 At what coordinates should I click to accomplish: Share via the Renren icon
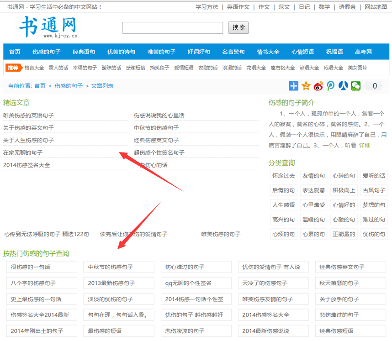pos(343,86)
